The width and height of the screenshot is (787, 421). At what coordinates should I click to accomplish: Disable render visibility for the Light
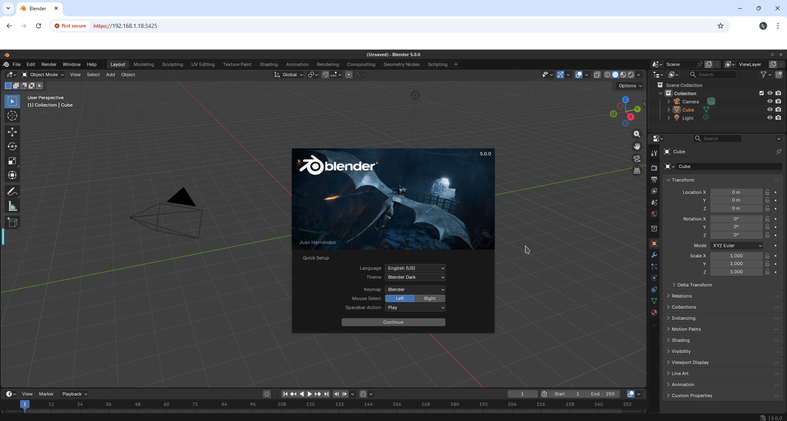pyautogui.click(x=779, y=118)
